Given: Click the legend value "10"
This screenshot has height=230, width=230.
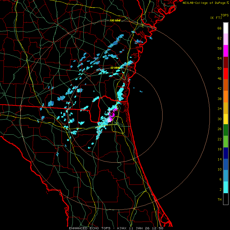Looking at the screenshot, I should tap(220, 169).
